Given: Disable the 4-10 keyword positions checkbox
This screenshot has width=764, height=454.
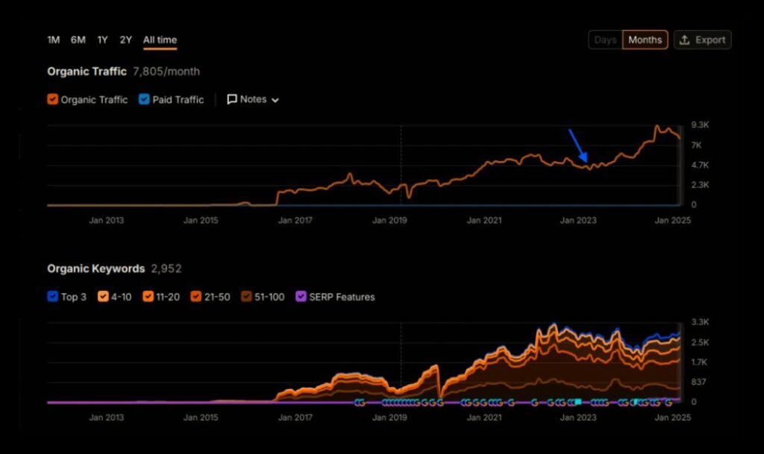Looking at the screenshot, I should (104, 297).
